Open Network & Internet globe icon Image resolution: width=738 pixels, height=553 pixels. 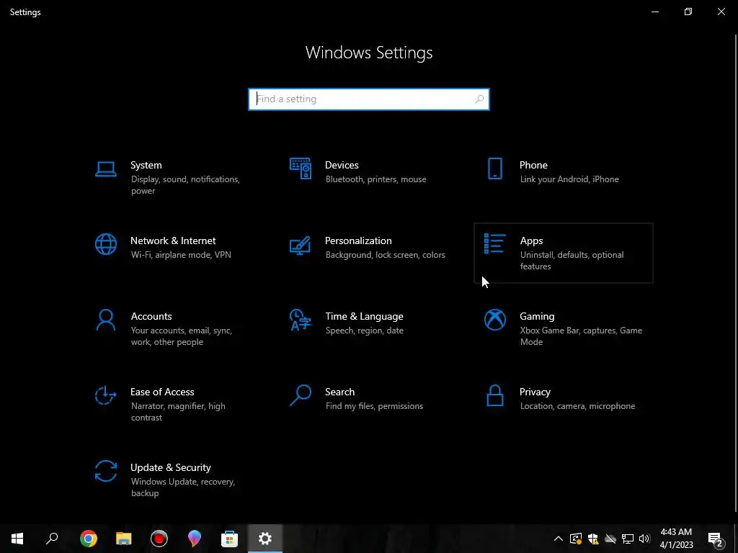click(x=105, y=244)
